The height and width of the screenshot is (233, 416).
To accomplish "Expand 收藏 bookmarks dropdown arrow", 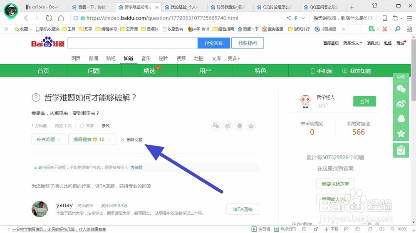I will (x=31, y=29).
